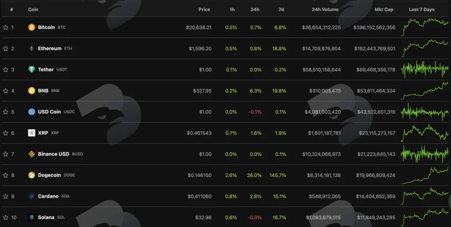Open Dogecoin's 7-day sparkline chart
The image size is (451, 227).
coord(425,175)
